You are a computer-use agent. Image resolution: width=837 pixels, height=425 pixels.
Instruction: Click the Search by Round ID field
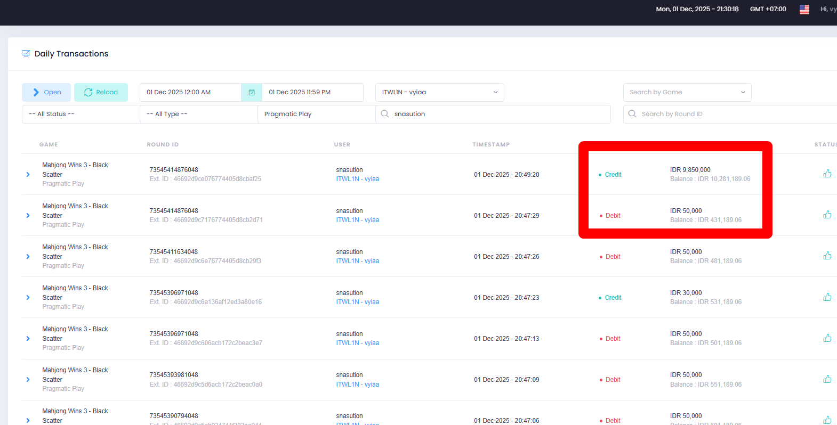[x=730, y=114]
